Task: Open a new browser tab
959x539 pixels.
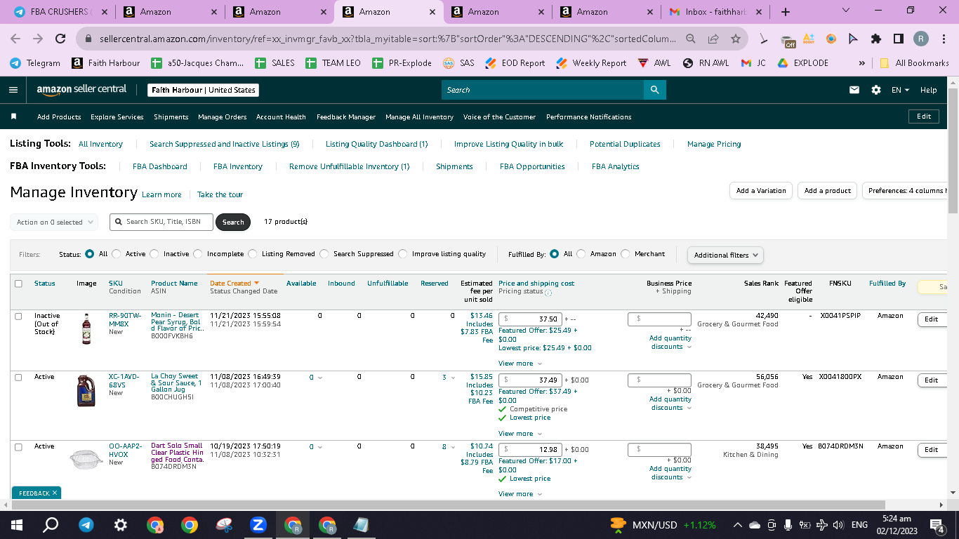Action: click(785, 12)
